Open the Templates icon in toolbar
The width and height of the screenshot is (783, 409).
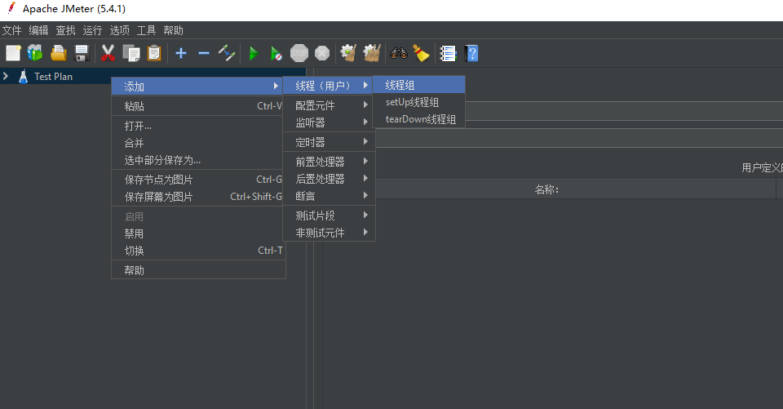(35, 53)
